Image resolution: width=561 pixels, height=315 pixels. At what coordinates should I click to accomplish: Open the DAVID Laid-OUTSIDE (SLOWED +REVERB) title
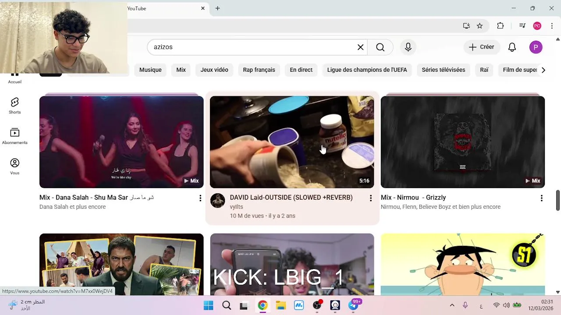291,198
